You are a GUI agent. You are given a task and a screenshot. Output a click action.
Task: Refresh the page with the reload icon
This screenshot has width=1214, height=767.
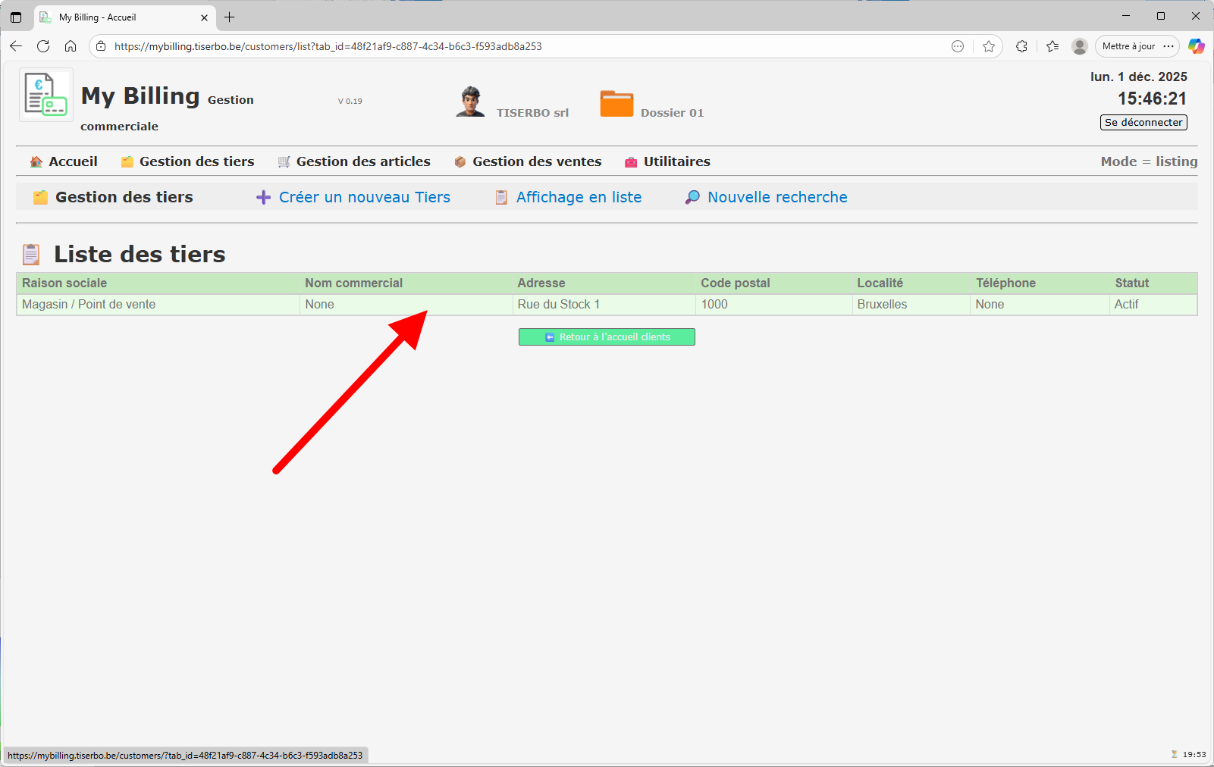tap(43, 46)
